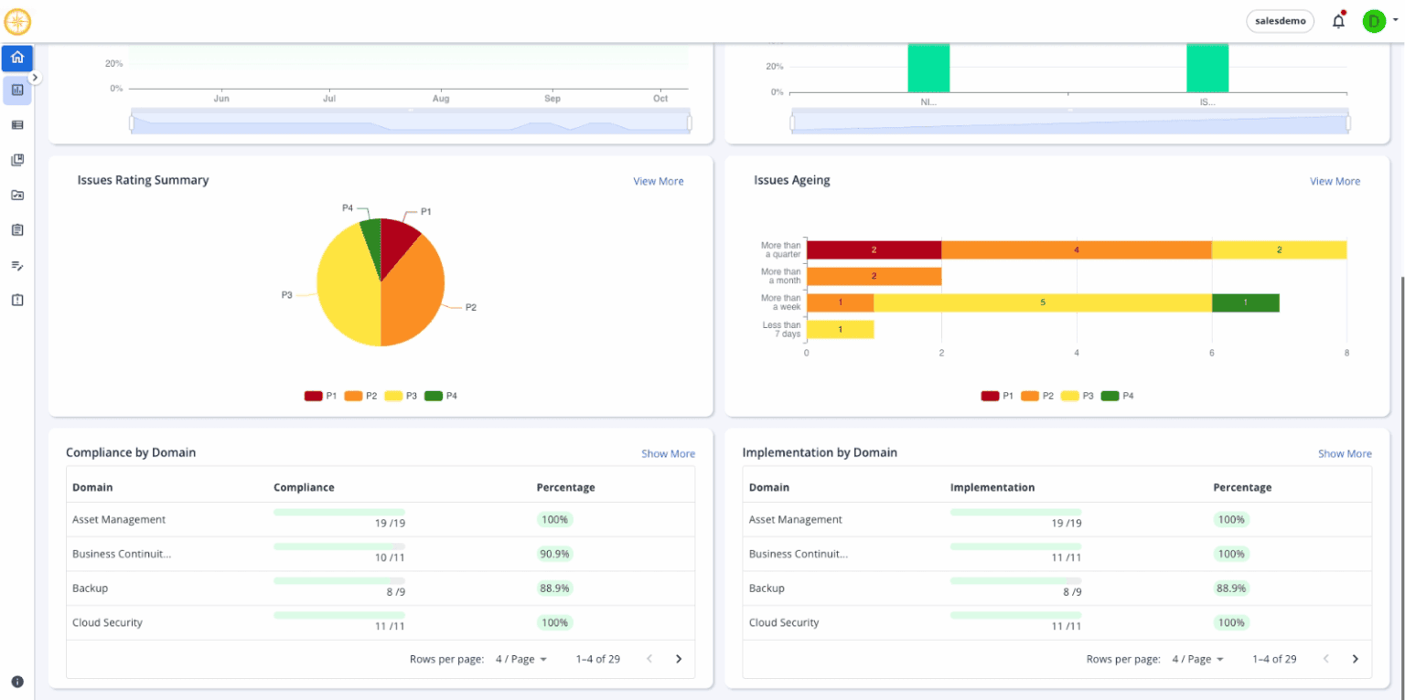Click View More on Issues Rating Summary

659,181
